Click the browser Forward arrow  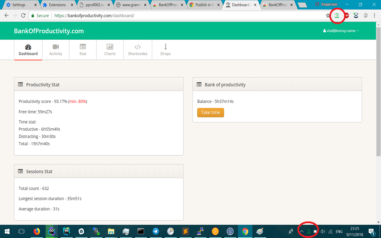[15, 15]
